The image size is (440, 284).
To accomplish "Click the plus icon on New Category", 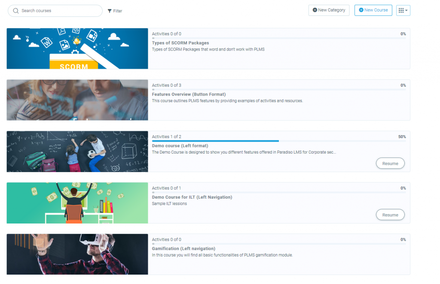I will click(315, 10).
